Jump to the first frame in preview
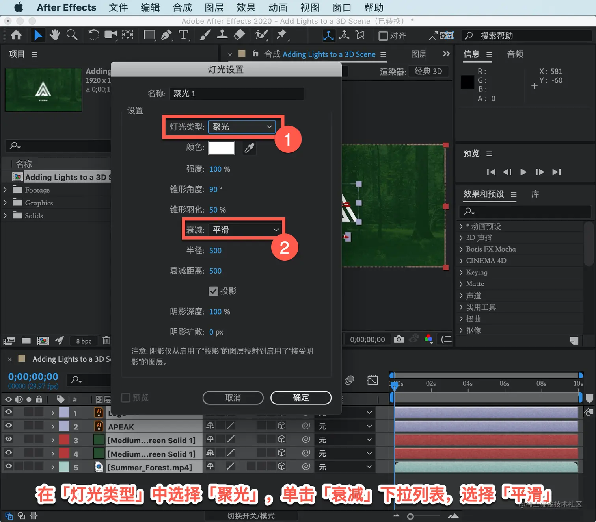596x522 pixels. pyautogui.click(x=491, y=172)
